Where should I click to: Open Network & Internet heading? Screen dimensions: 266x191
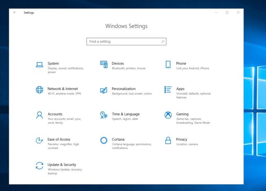tap(63, 89)
